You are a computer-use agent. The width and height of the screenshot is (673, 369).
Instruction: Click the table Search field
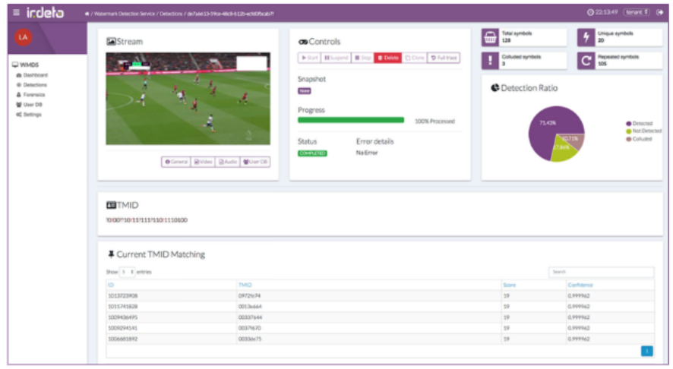pos(600,272)
